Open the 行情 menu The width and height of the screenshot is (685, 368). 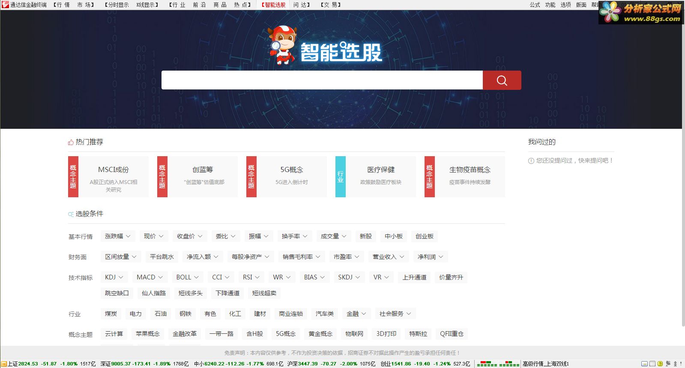tap(63, 5)
